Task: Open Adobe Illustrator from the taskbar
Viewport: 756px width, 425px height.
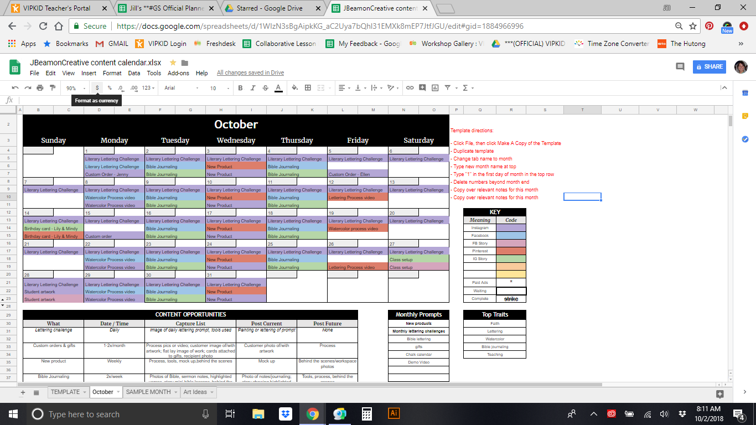Action: click(x=394, y=413)
